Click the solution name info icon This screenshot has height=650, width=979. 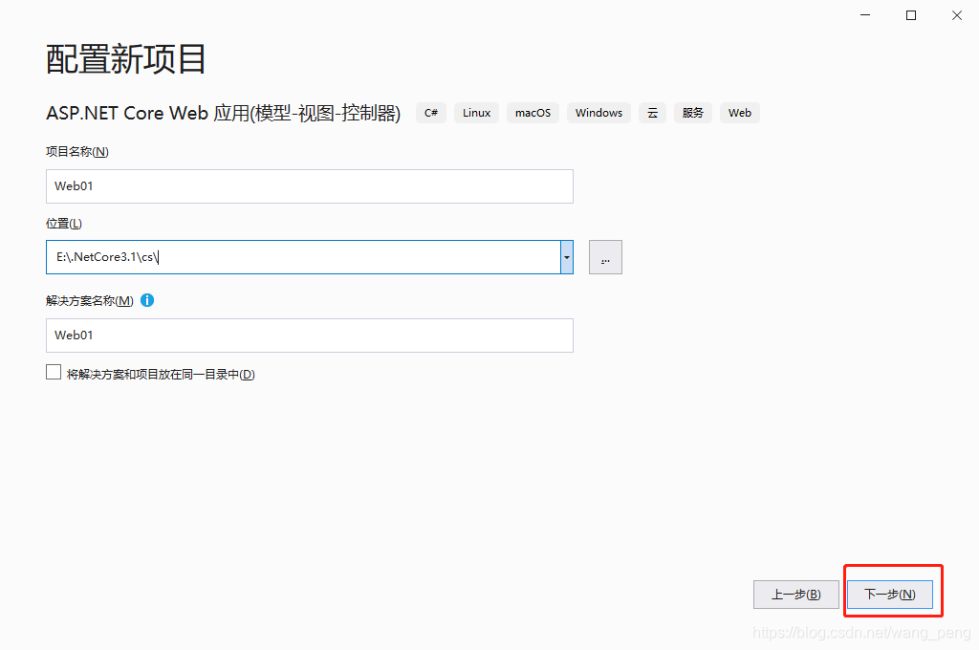(147, 300)
